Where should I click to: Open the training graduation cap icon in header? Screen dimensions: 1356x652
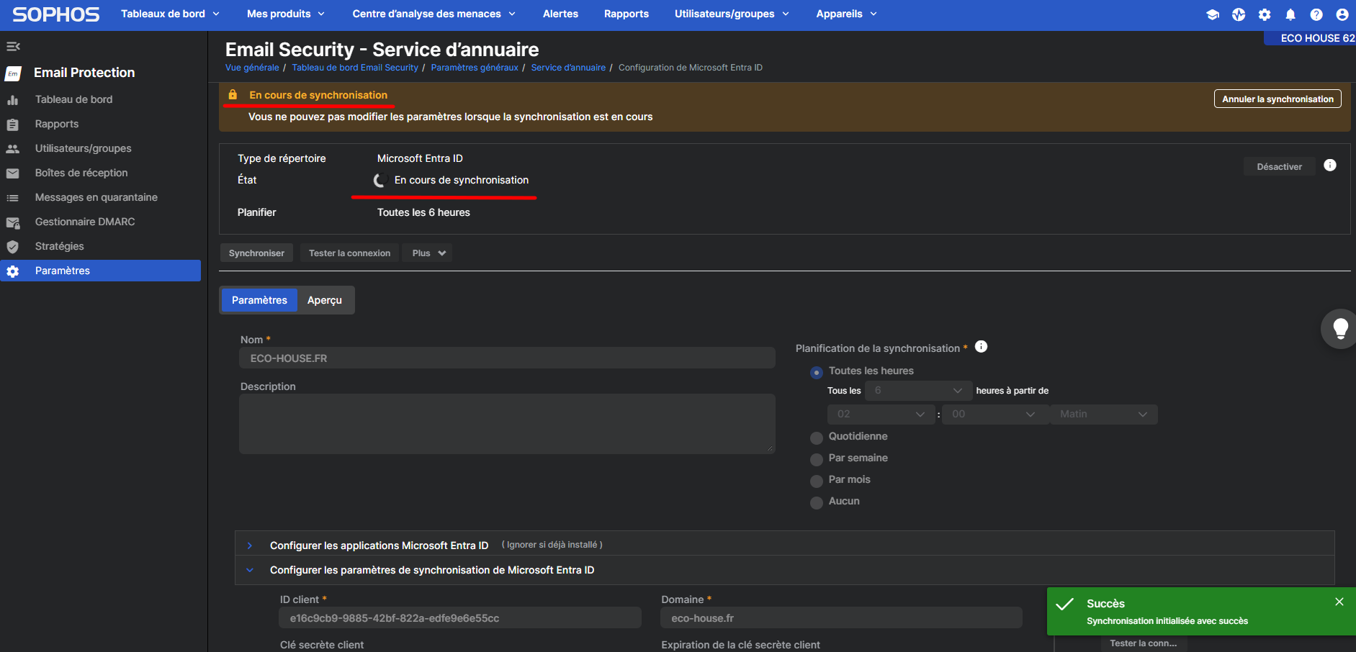click(1213, 14)
